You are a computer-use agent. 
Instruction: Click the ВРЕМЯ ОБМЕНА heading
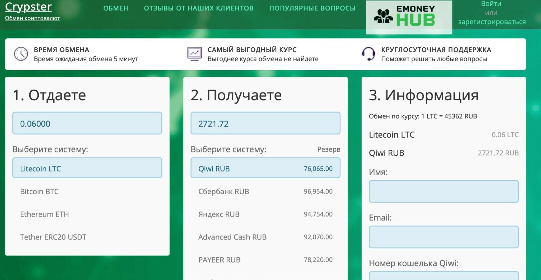(x=62, y=50)
